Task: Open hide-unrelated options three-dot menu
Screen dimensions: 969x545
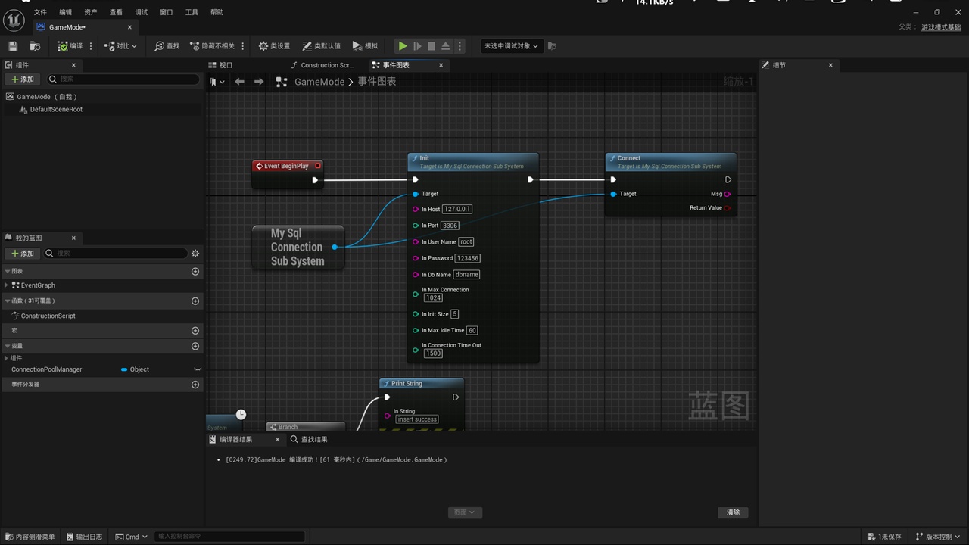Action: tap(243, 46)
